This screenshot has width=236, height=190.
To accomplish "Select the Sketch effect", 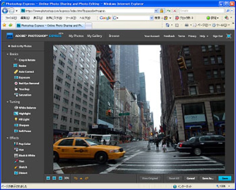I will click(23, 167).
